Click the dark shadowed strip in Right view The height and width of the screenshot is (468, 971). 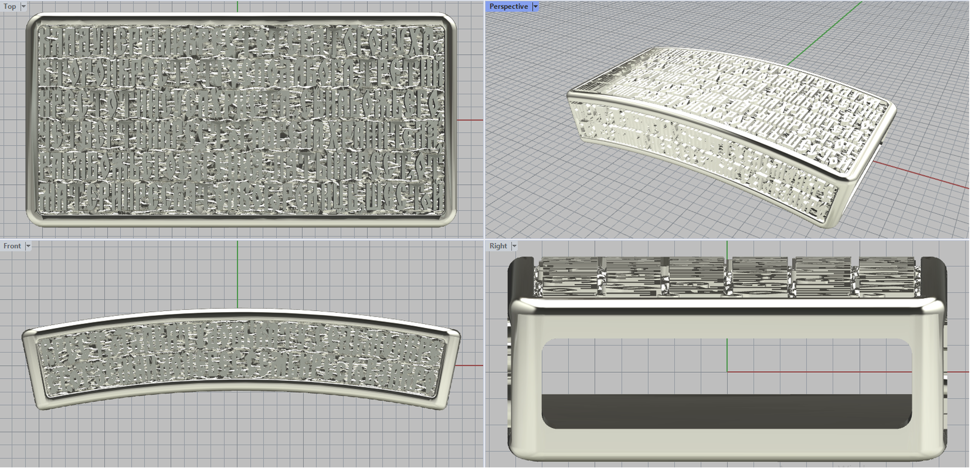click(727, 411)
